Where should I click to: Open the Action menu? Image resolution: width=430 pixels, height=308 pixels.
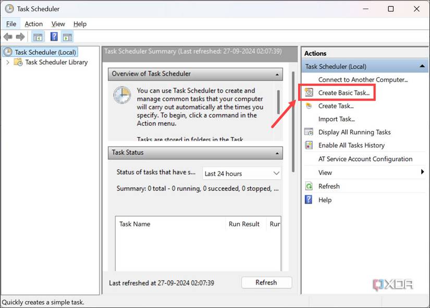pyautogui.click(x=34, y=24)
